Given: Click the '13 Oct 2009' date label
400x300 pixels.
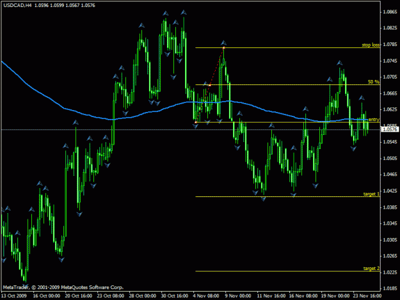Looking at the screenshot, I should 14,296.
